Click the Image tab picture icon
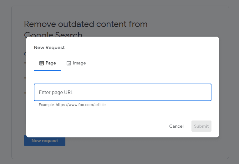 (69, 63)
